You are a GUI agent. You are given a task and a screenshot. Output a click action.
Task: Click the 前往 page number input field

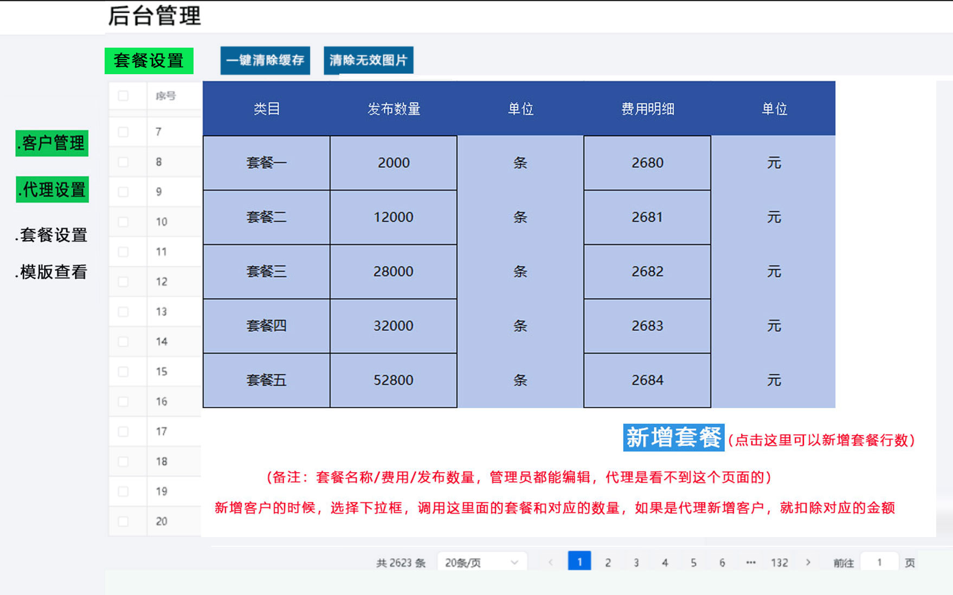(x=879, y=563)
